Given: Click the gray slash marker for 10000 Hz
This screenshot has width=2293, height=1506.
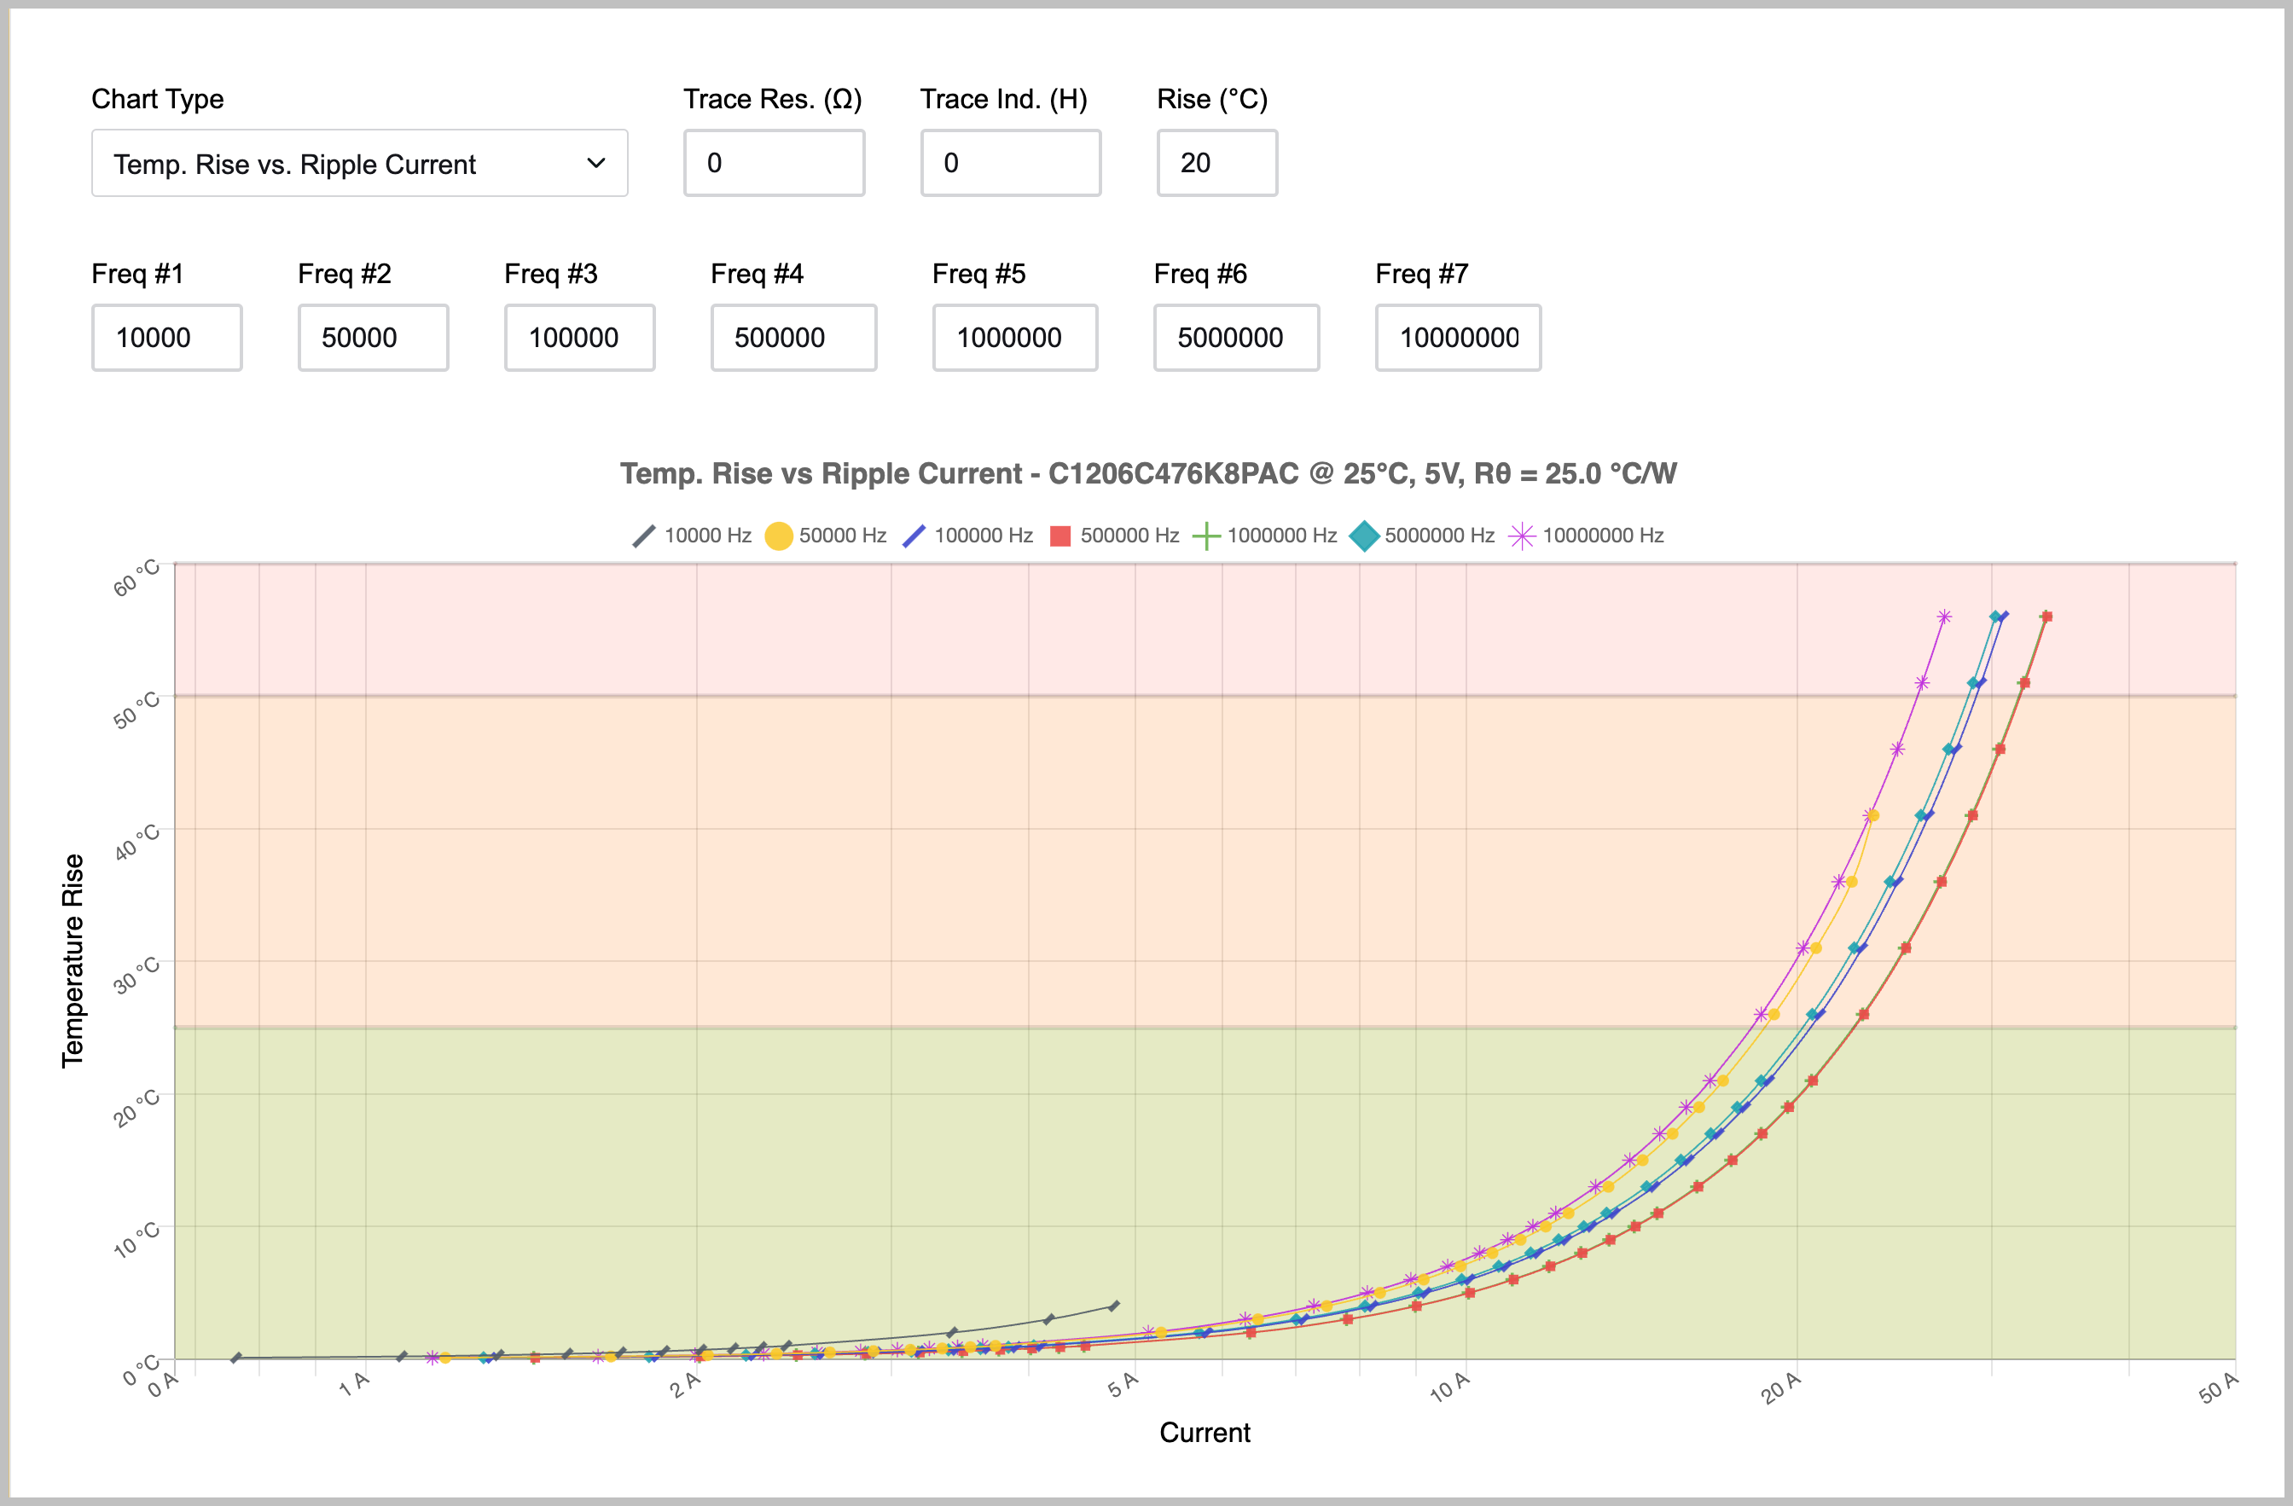Looking at the screenshot, I should point(643,536).
